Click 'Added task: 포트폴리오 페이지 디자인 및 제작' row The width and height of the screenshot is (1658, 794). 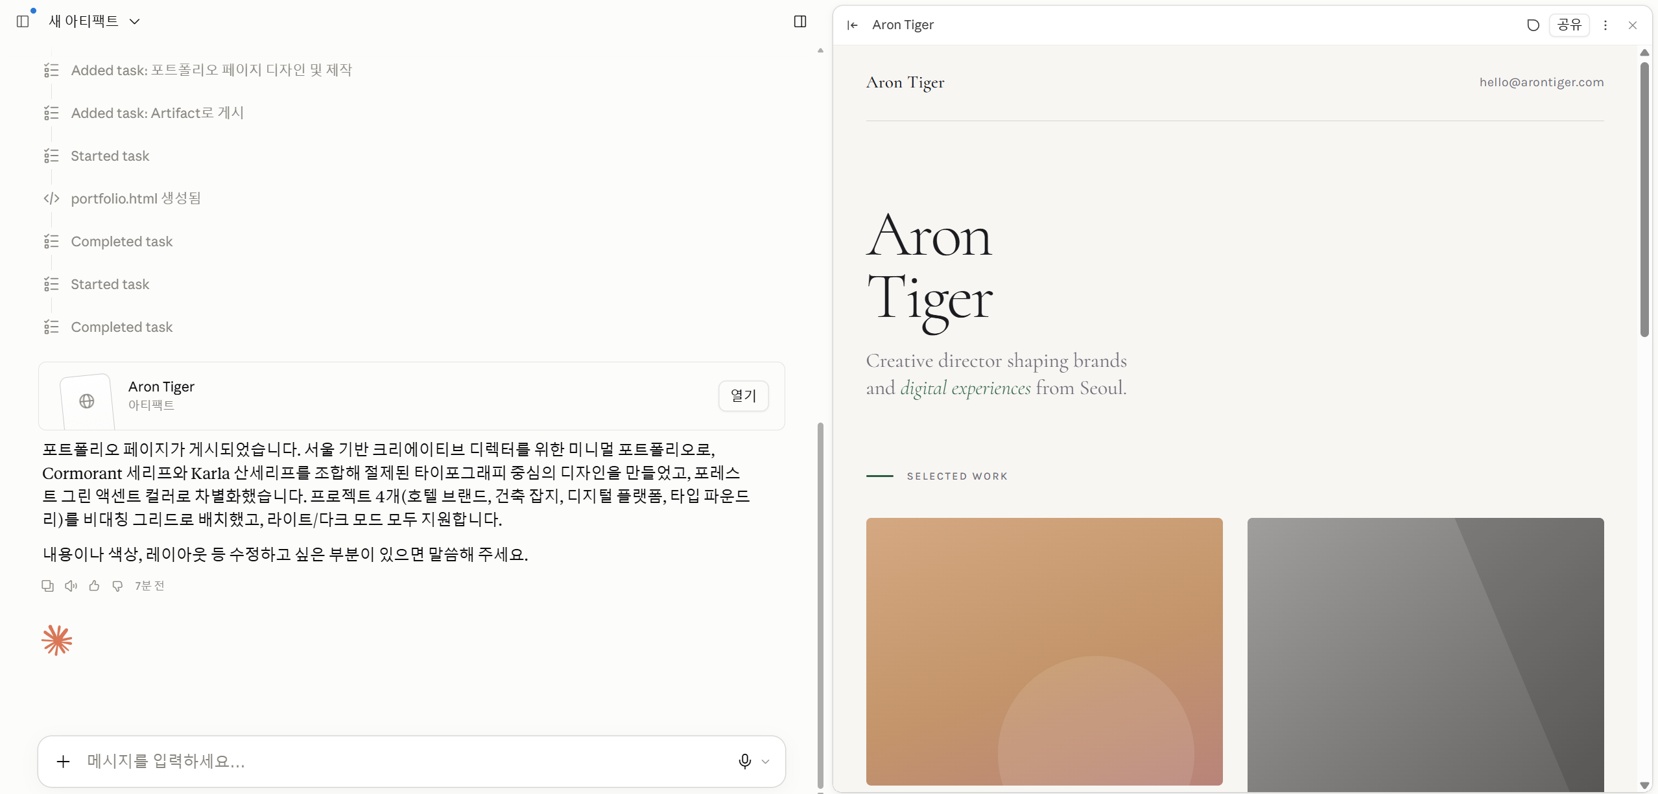coord(211,70)
